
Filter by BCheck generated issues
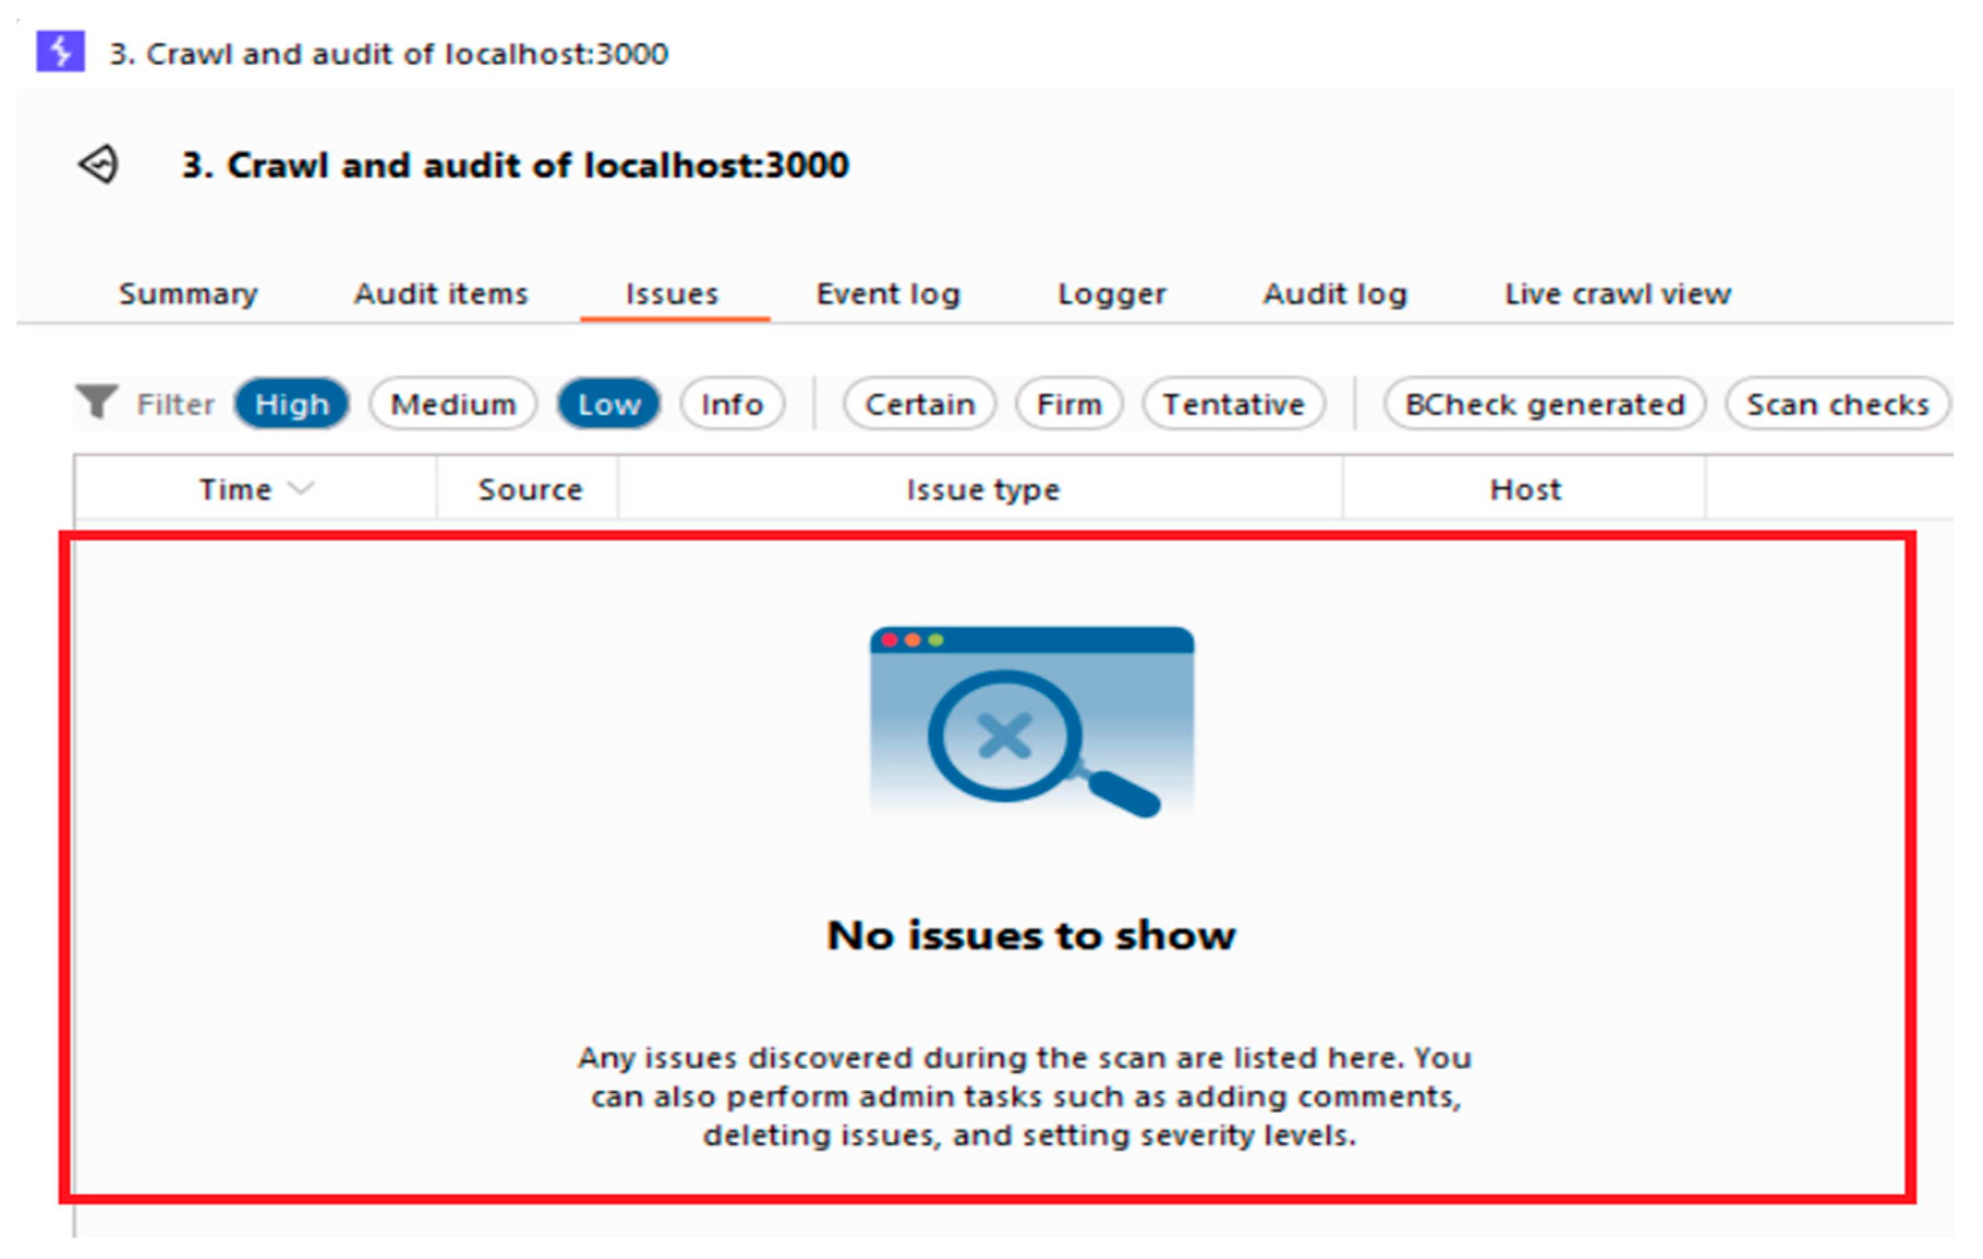1544,404
